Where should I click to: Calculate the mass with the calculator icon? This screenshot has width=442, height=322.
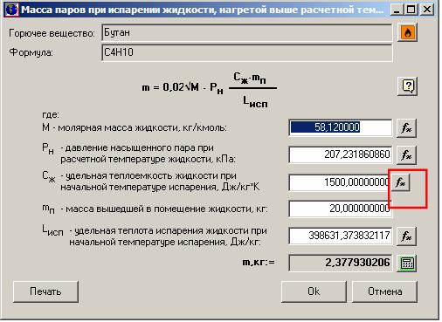click(x=406, y=263)
